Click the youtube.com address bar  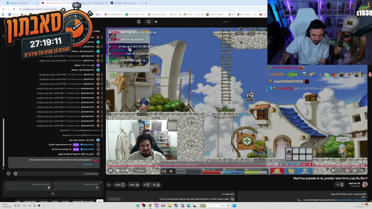coord(40,9)
